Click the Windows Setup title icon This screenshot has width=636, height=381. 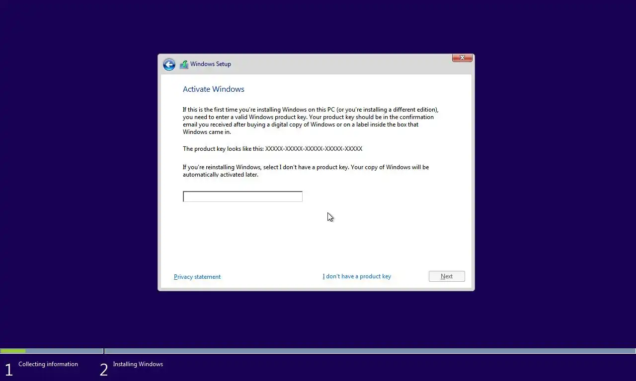(184, 64)
